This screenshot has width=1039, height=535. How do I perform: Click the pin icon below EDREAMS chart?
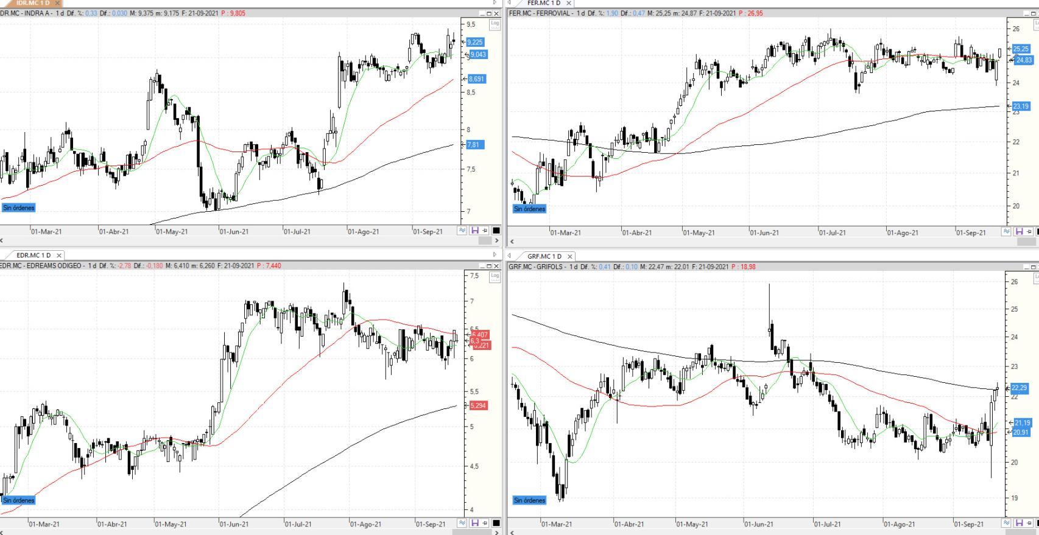485,523
